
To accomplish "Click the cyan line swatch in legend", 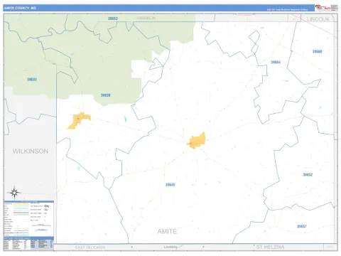I will coord(21,208).
